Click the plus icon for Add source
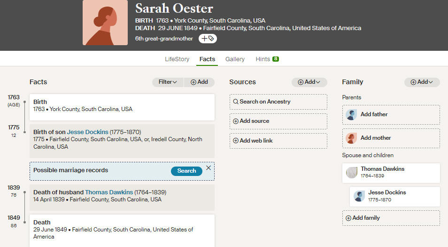Viewport: 448px width, 247px height. click(236, 121)
